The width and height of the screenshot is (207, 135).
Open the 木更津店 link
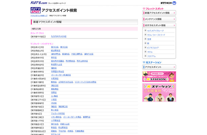click(55, 79)
